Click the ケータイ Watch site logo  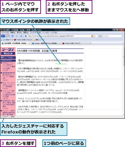coord(8,51)
